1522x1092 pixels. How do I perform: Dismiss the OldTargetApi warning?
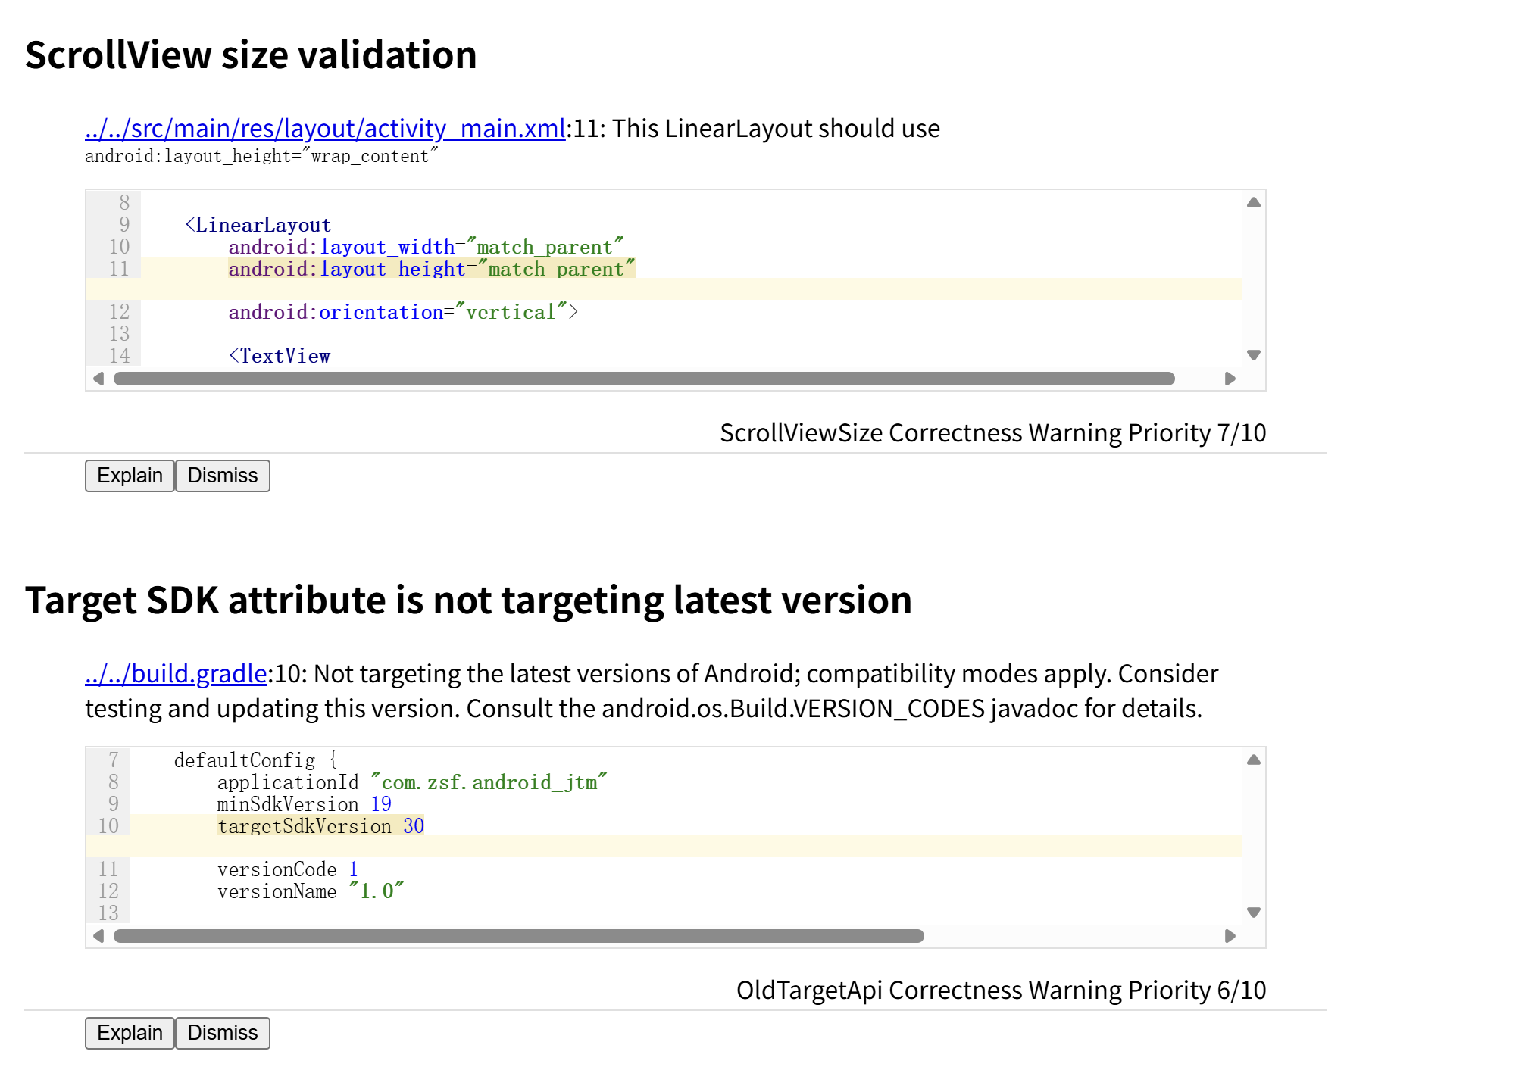[x=222, y=1033]
